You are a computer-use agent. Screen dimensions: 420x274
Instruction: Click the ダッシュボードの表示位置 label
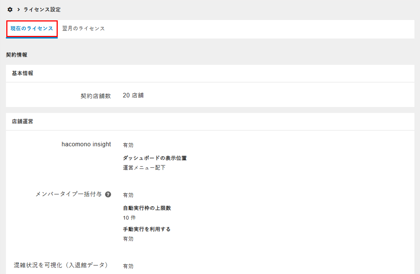tap(155, 158)
